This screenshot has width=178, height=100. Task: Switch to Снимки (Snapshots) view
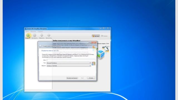(104, 36)
